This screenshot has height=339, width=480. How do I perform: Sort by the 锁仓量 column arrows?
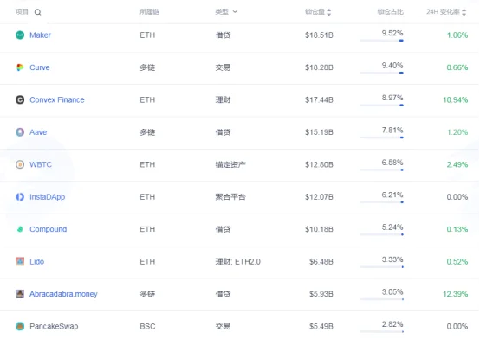click(x=328, y=12)
